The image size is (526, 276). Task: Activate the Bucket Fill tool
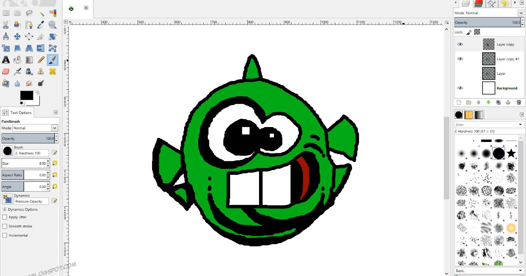point(17,60)
